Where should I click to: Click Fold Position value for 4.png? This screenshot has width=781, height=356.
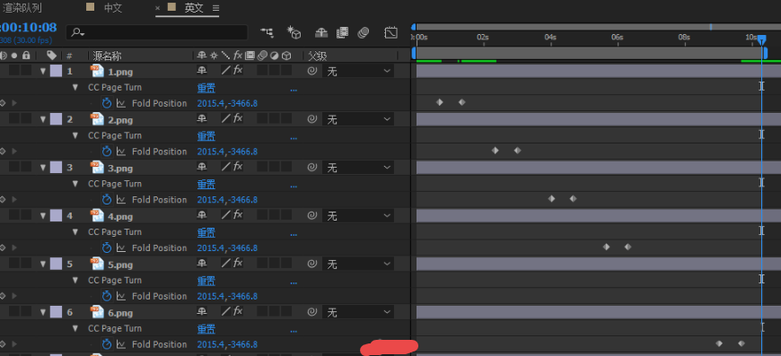(227, 247)
